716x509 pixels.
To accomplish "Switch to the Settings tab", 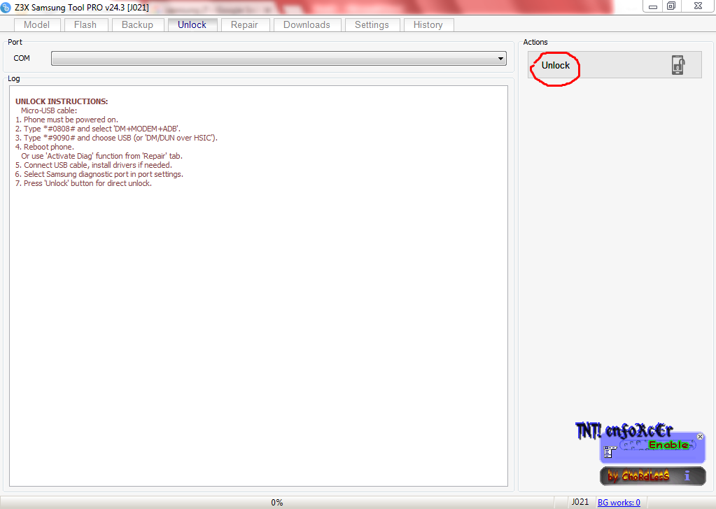I will click(372, 24).
